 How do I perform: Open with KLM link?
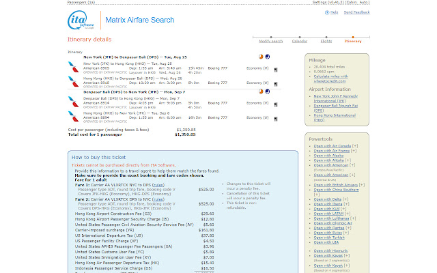coord(326,209)
